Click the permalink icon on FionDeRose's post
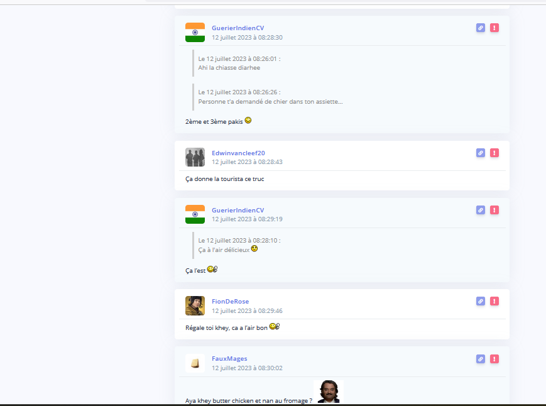The height and width of the screenshot is (406, 546). [481, 301]
